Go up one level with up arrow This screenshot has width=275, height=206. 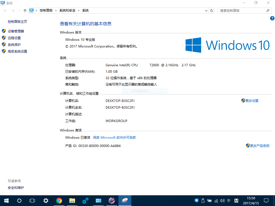click(25, 10)
